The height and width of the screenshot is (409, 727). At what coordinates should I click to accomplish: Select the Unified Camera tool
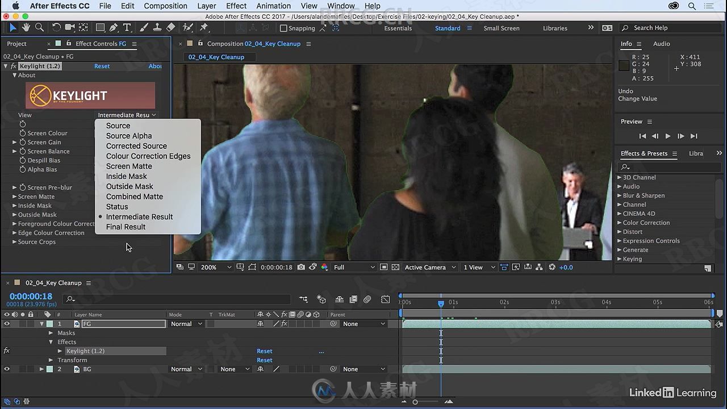tap(70, 27)
